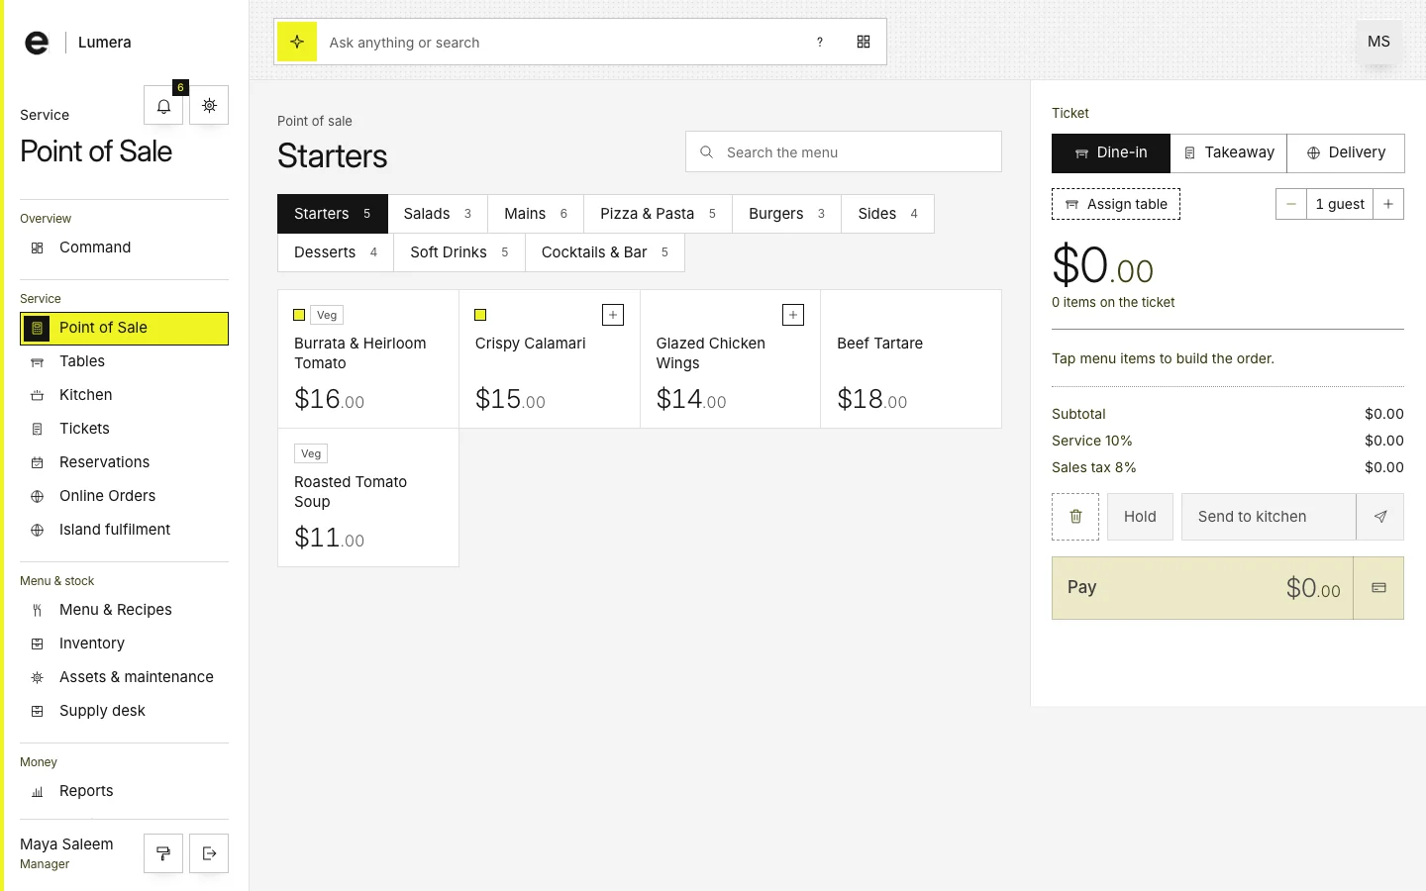Switch to the Desserts category tab
1426x891 pixels.
[336, 252]
